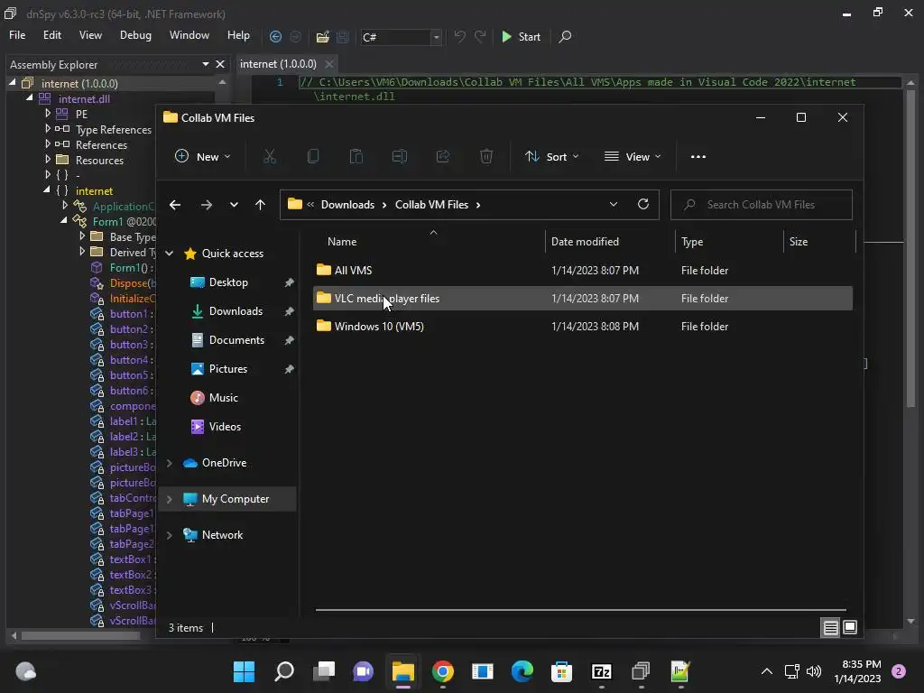Collapse the internet namespace node
This screenshot has height=693, width=924.
pos(47,190)
